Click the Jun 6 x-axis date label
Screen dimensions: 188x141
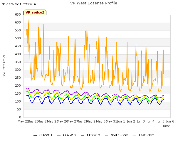coord(170,121)
